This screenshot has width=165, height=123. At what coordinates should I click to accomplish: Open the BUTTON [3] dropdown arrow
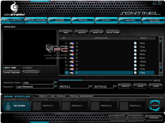115,87
